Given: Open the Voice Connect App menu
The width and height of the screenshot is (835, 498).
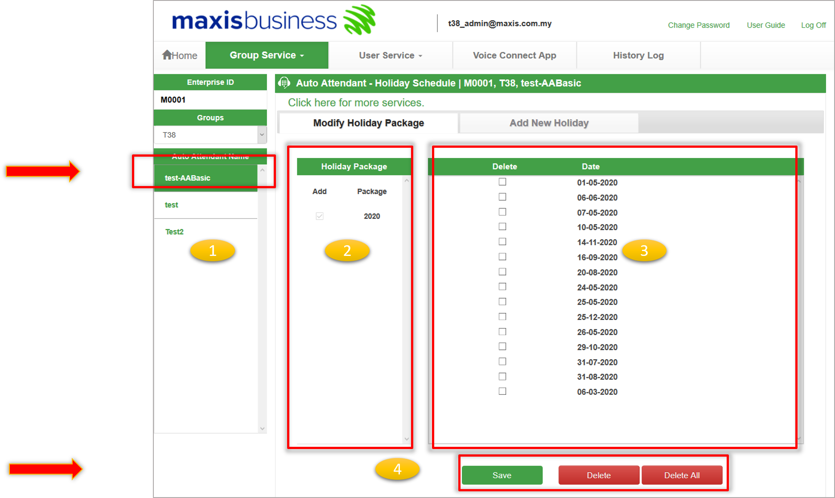Looking at the screenshot, I should pyautogui.click(x=514, y=55).
